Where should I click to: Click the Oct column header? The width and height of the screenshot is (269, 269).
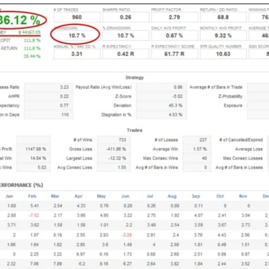click(x=220, y=196)
